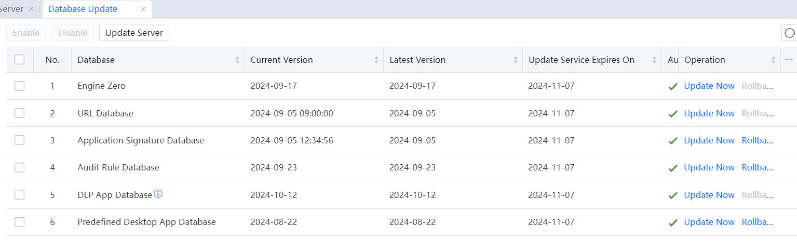Sort by Update Service Expires On arrows

tap(655, 60)
